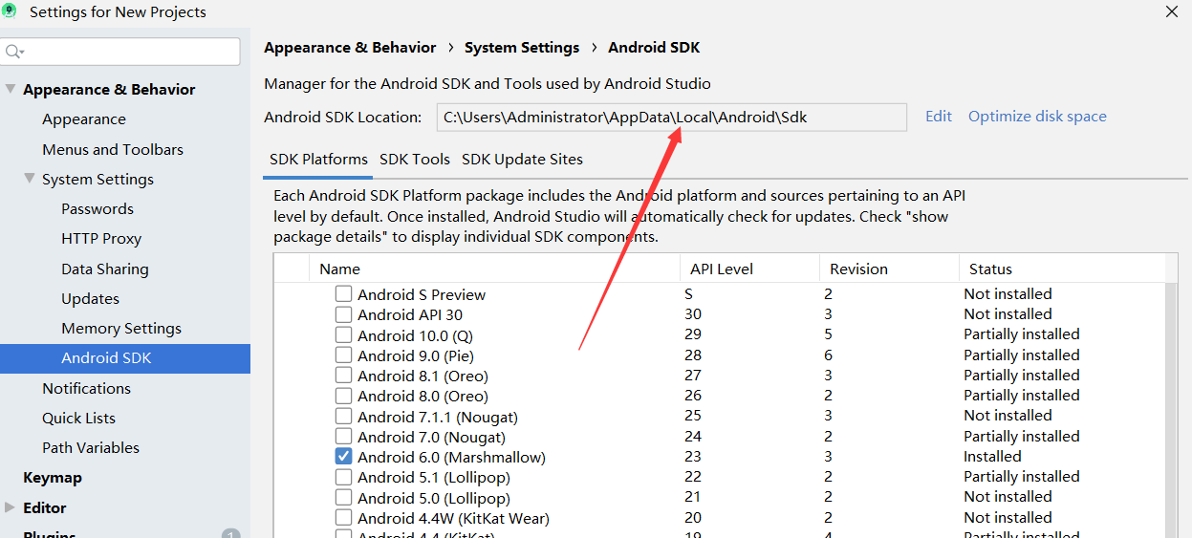
Task: Collapse the System Settings tree node
Action: 30,179
